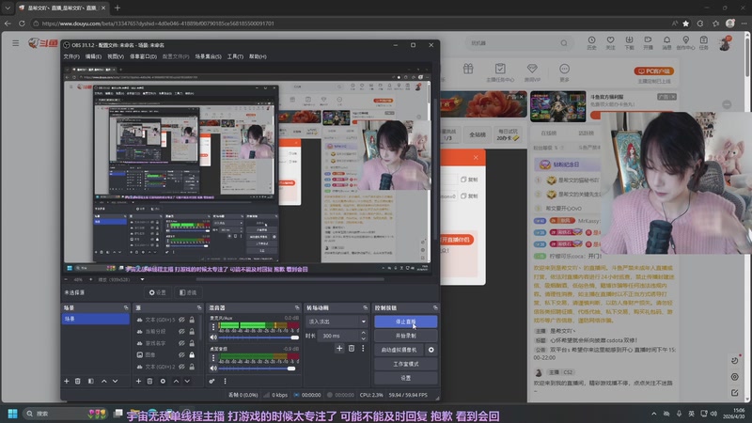Open OBS 编辑(E) menu
The width and height of the screenshot is (752, 423).
click(x=93, y=56)
